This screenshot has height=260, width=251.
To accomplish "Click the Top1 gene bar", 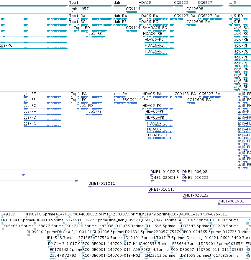I will click(91, 6).
